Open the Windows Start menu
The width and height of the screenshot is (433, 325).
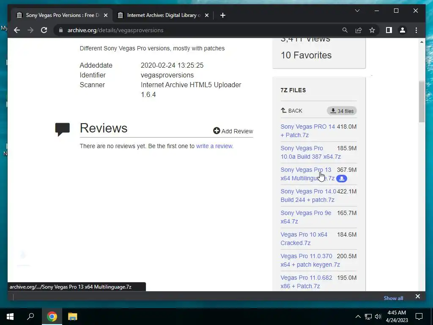tap(10, 317)
